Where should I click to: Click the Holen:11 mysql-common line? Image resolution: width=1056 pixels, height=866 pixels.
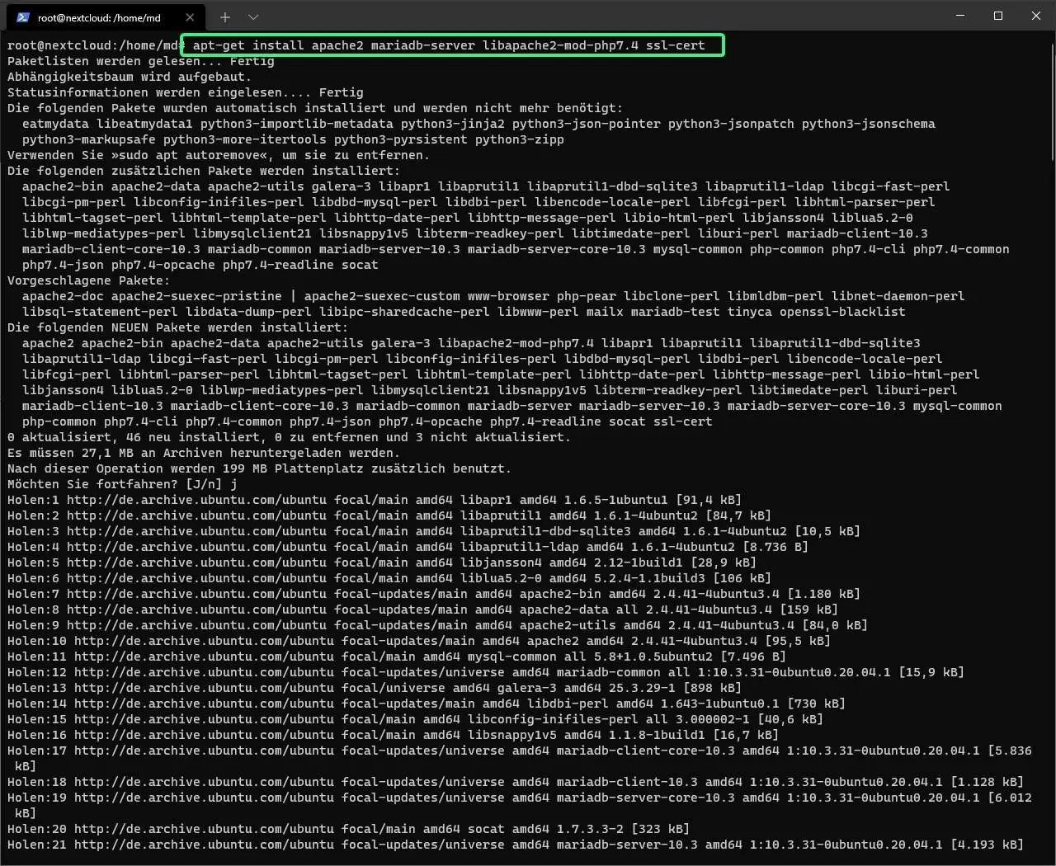pyautogui.click(x=397, y=657)
